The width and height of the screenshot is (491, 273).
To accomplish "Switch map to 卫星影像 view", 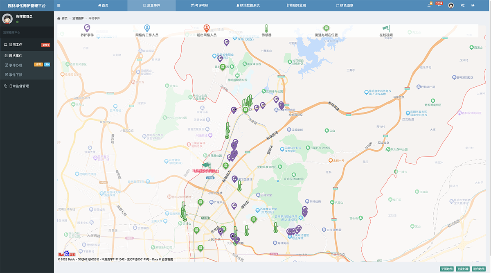I will pyautogui.click(x=463, y=269).
